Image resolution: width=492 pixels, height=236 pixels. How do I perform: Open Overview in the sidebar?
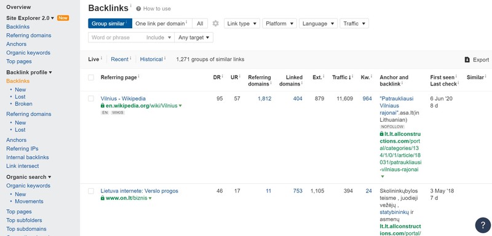click(18, 7)
